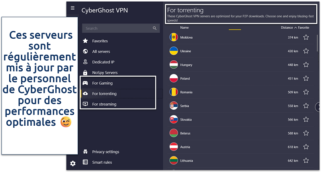This screenshot has width=321, height=172.
Task: Mark Austria server as favorite
Action: point(306,147)
